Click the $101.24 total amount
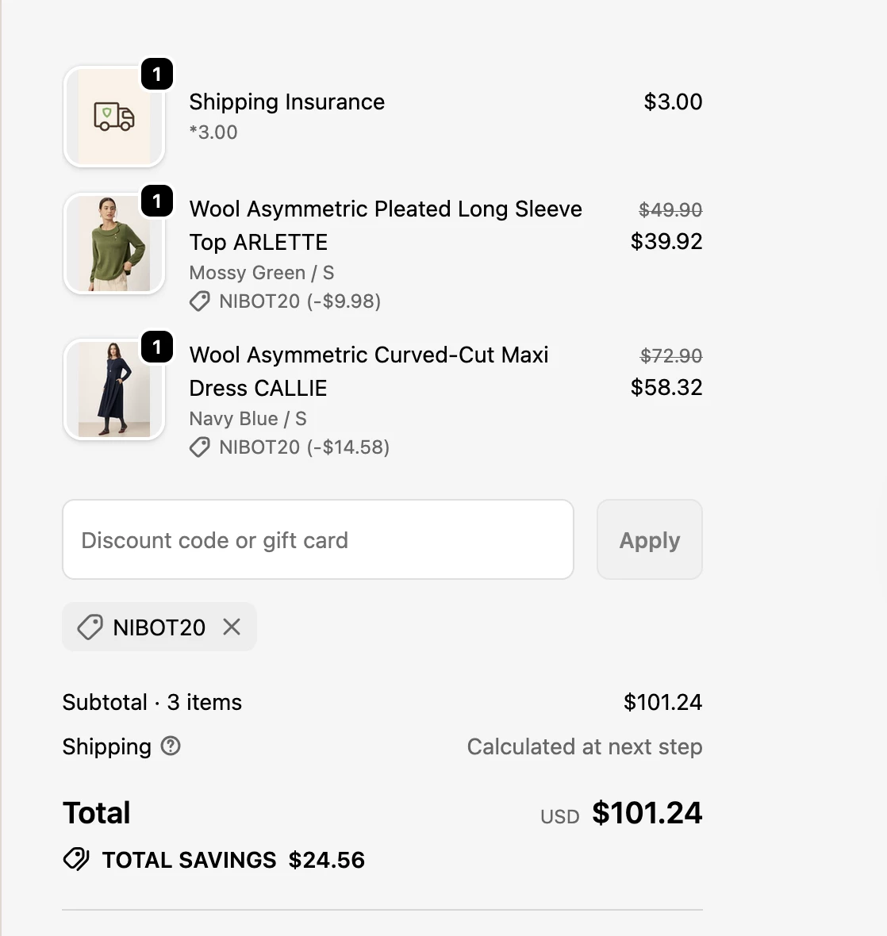 pyautogui.click(x=647, y=813)
